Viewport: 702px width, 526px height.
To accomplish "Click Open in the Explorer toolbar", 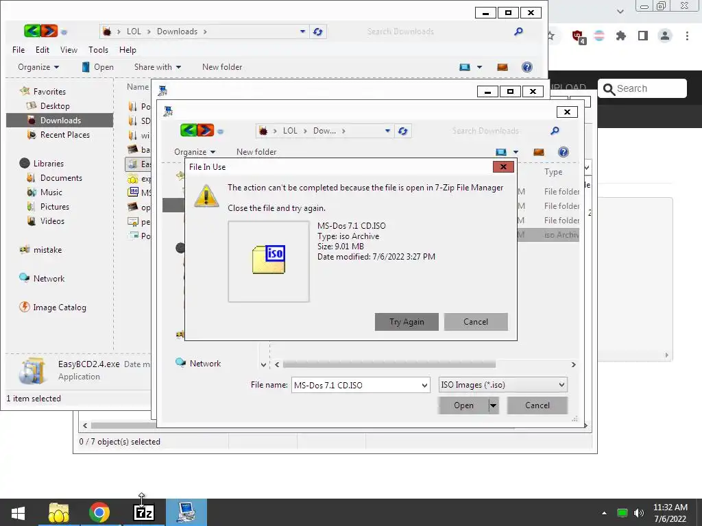I will coord(98,67).
